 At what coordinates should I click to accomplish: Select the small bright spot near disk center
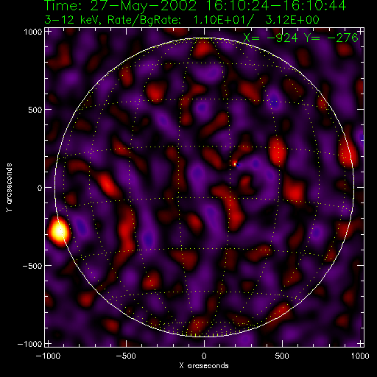tap(235, 163)
